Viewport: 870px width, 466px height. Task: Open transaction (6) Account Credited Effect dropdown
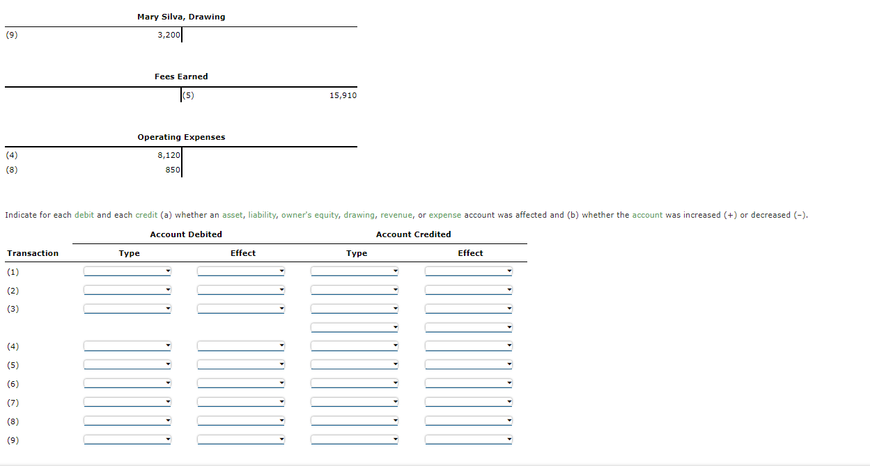469,383
